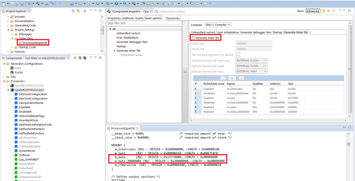
Task: Select ROM/RAM Areas in options tree
Action: 131,55
